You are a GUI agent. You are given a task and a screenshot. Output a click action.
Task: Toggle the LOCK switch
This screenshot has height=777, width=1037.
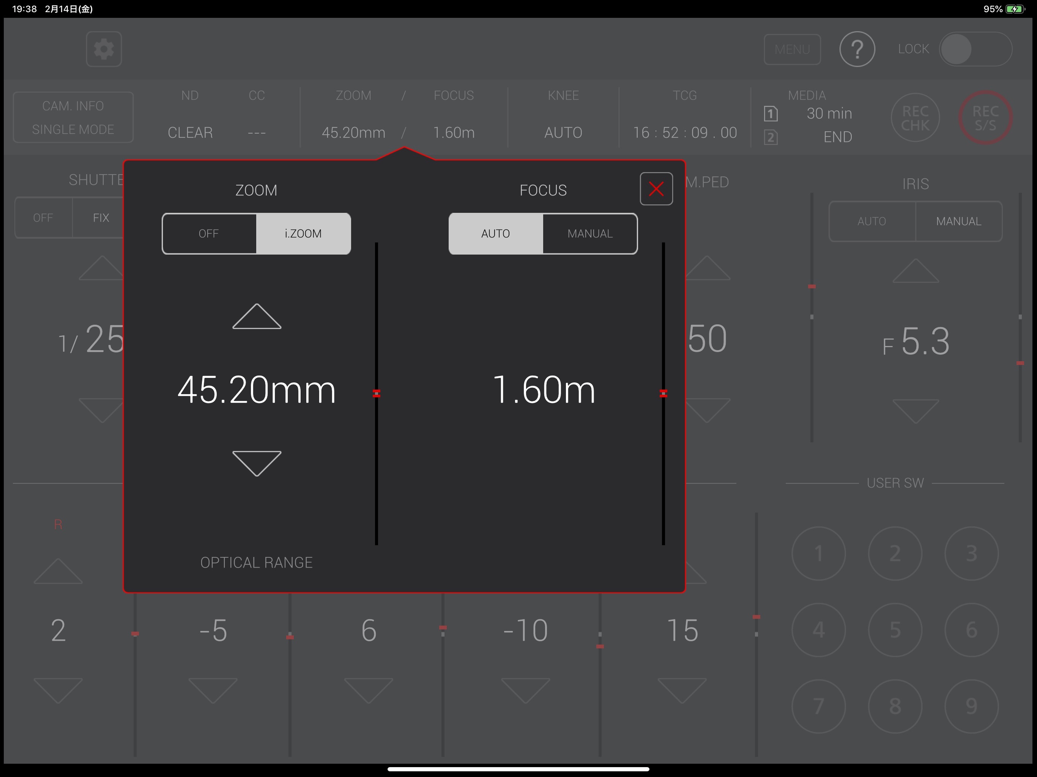click(976, 49)
